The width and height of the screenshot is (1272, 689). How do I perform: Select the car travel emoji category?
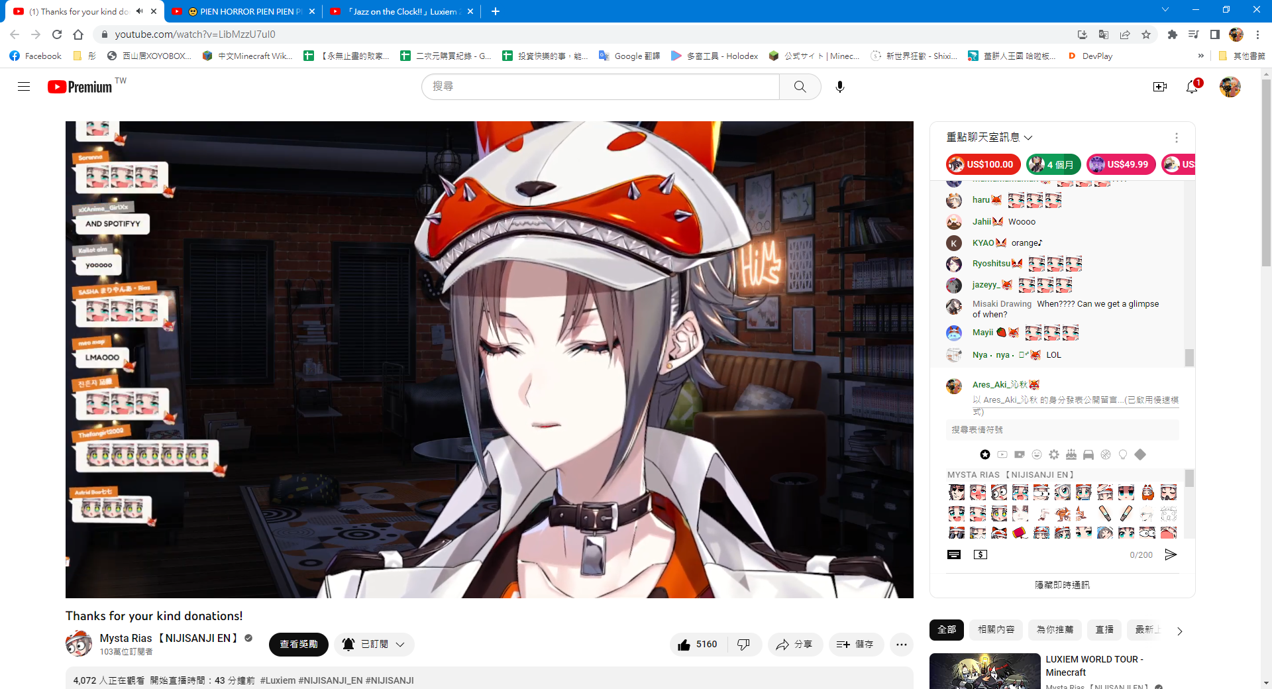(x=1088, y=454)
